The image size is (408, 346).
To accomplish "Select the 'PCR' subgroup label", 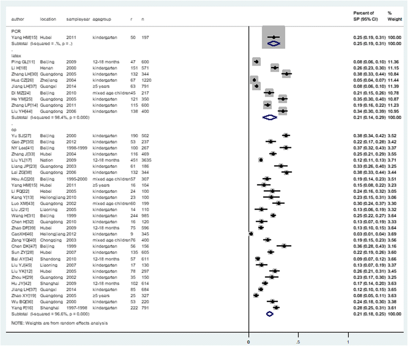I will pyautogui.click(x=16, y=31).
